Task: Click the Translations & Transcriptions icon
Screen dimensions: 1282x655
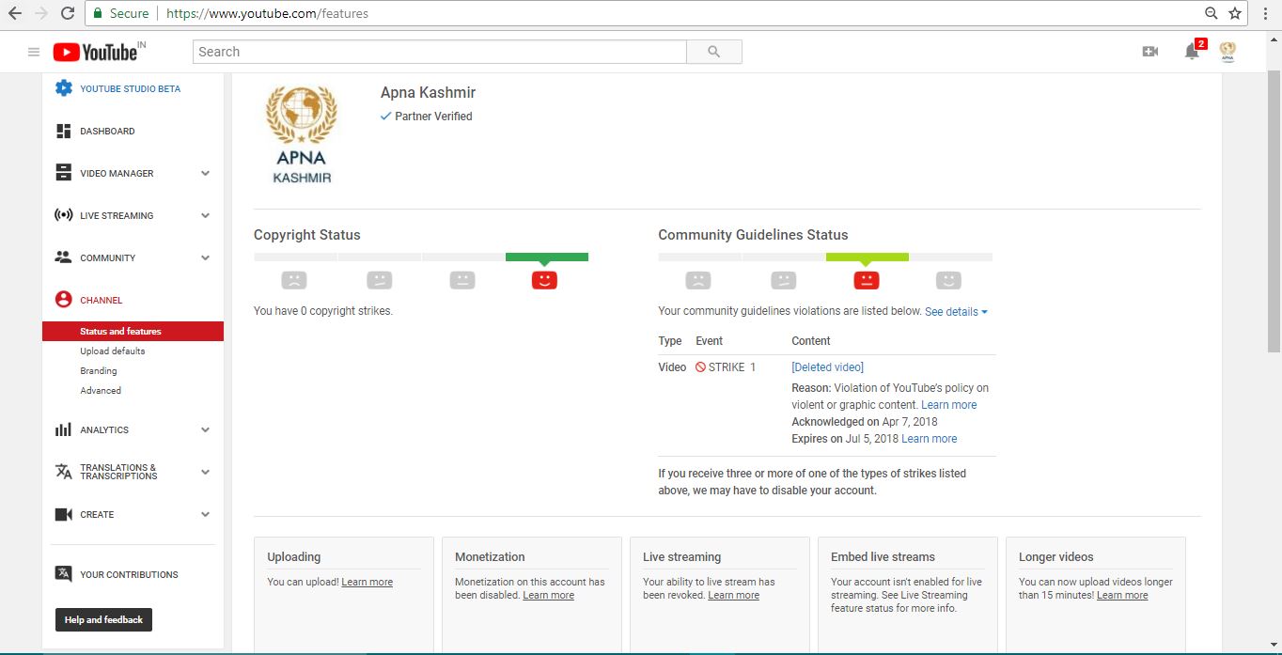Action: (x=63, y=472)
